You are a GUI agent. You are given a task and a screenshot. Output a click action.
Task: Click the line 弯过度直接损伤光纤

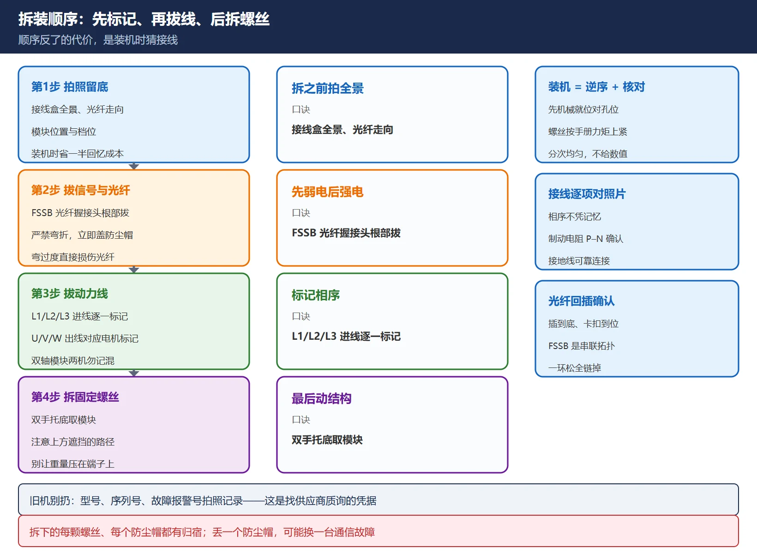pyautogui.click(x=73, y=257)
